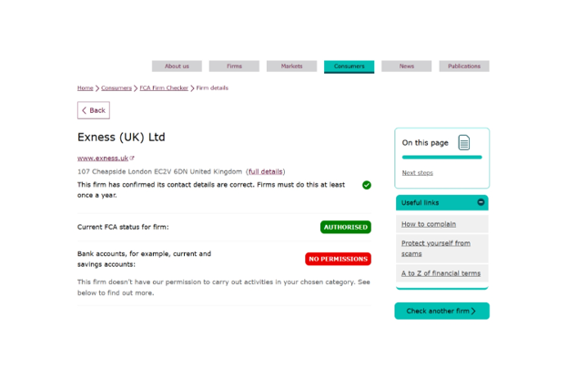The width and height of the screenshot is (568, 379).
Task: Click the external link icon beside exness.uk
Action: click(x=132, y=158)
